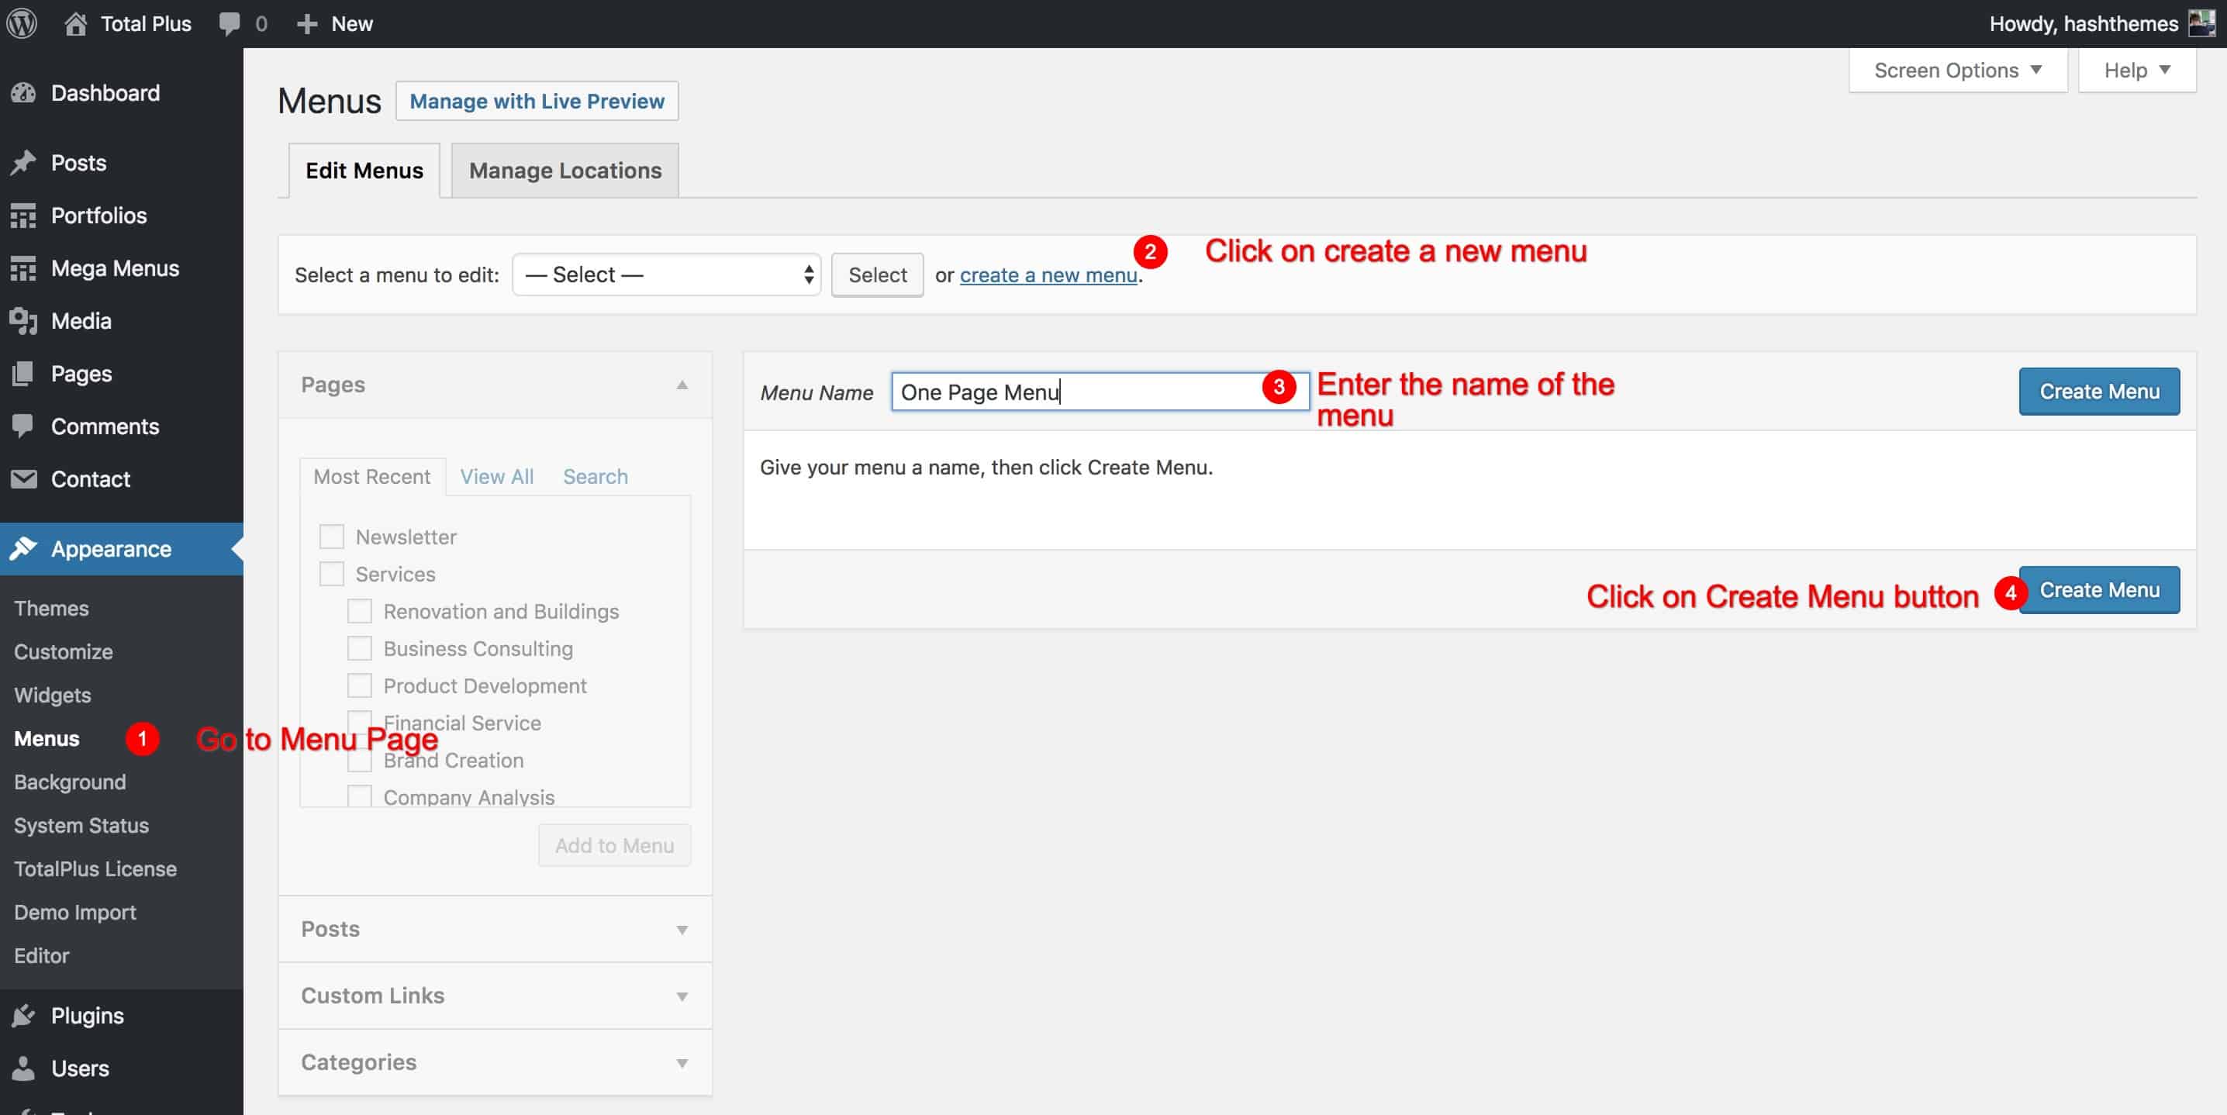This screenshot has height=1115, width=2227.
Task: Click the Users person icon
Action: (x=23, y=1068)
